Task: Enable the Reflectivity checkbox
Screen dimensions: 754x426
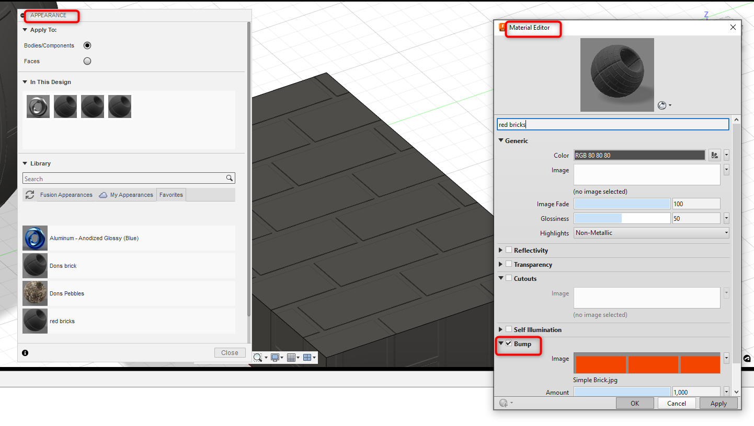Action: pos(508,250)
